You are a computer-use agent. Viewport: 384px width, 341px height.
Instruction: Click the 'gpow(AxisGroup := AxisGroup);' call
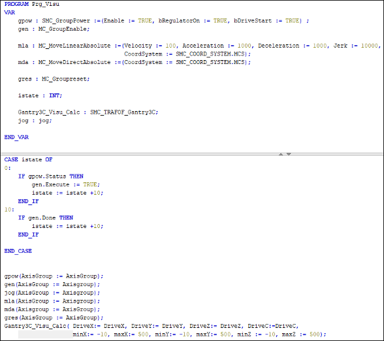pyautogui.click(x=54, y=276)
